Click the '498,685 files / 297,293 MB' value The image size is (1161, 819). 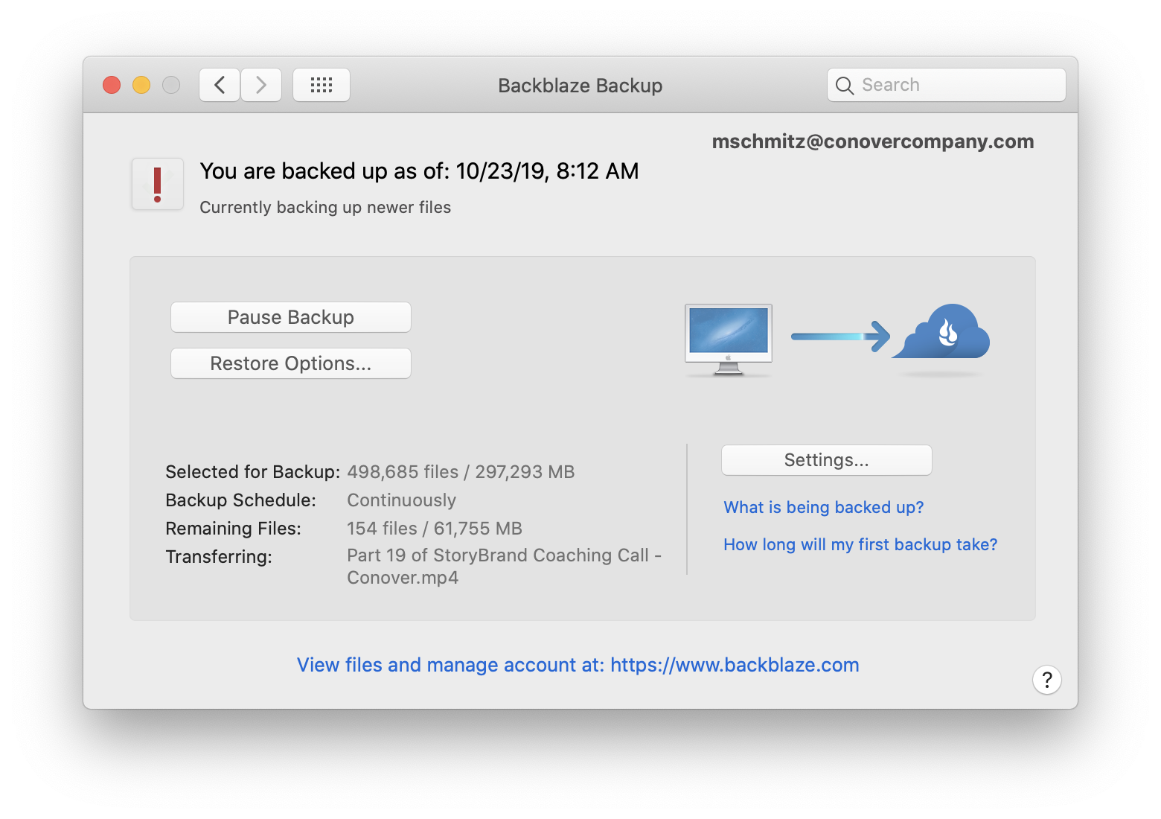click(461, 472)
